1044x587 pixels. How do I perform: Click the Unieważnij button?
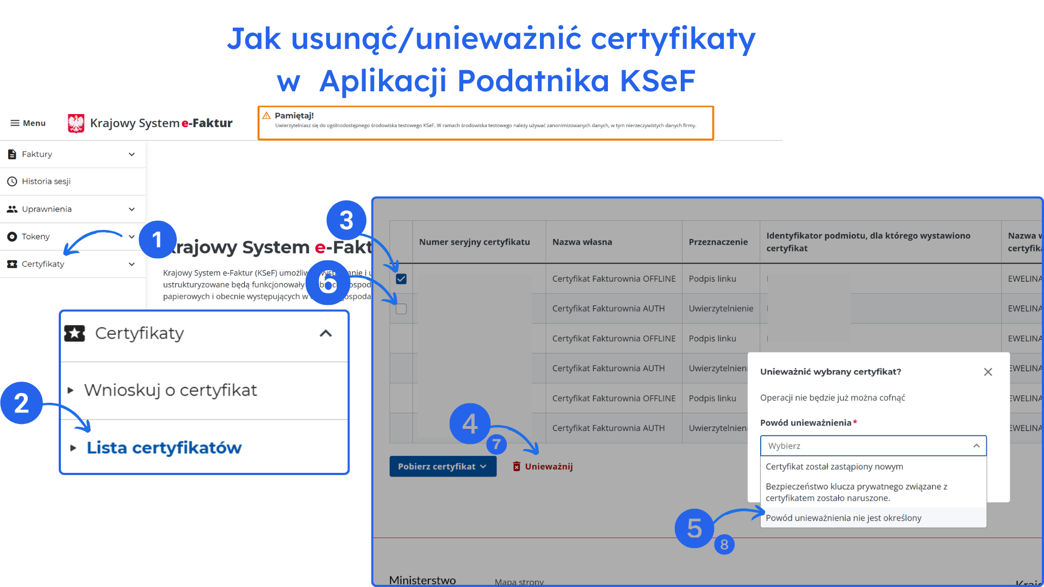(x=548, y=466)
